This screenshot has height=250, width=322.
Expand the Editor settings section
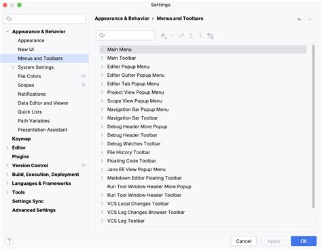7,147
